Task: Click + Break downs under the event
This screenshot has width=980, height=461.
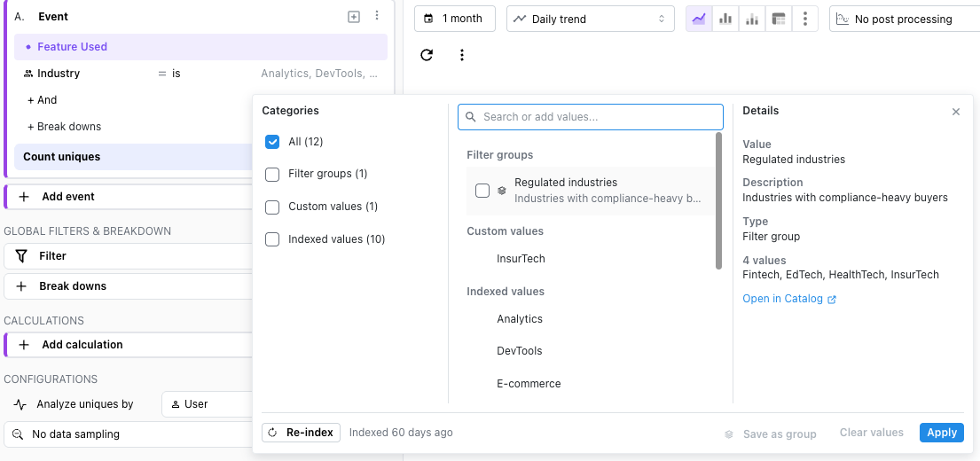Action: tap(64, 127)
